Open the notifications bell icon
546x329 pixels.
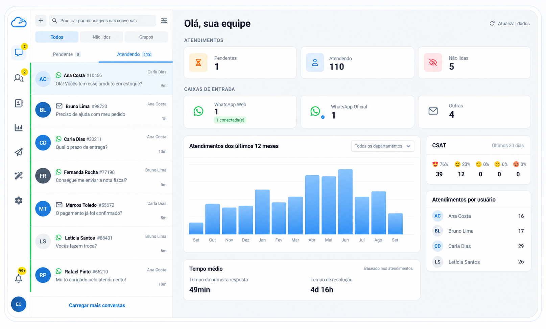point(19,278)
